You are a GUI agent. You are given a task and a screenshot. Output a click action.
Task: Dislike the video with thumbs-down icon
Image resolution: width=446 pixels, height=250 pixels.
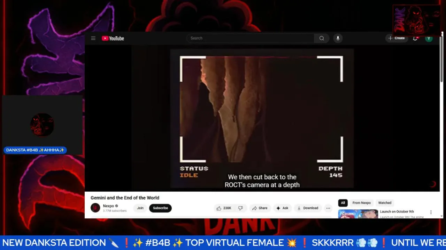click(x=240, y=208)
